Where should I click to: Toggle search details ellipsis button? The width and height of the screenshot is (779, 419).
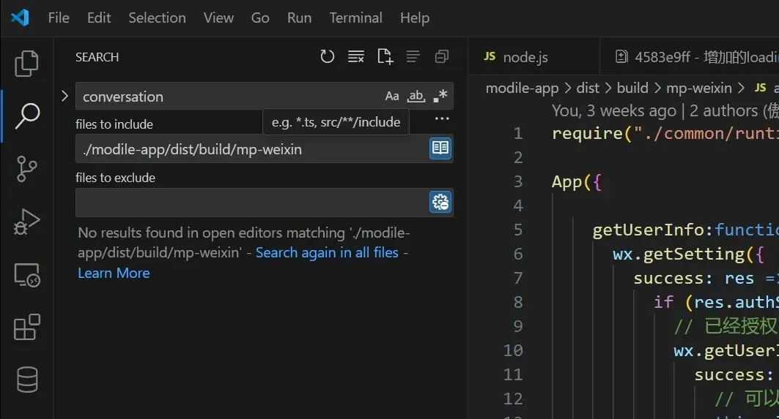tap(442, 118)
